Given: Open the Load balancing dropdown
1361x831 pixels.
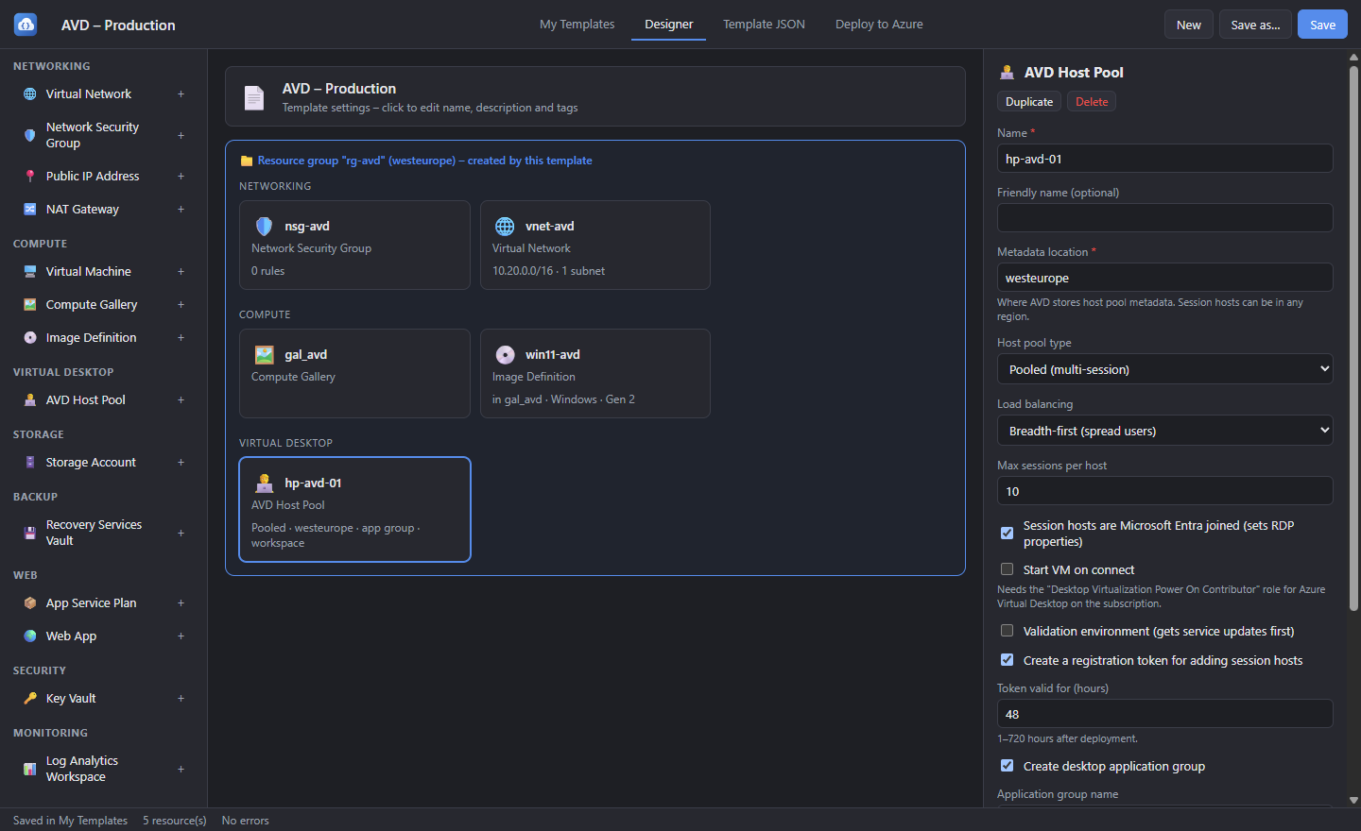Looking at the screenshot, I should point(1165,431).
